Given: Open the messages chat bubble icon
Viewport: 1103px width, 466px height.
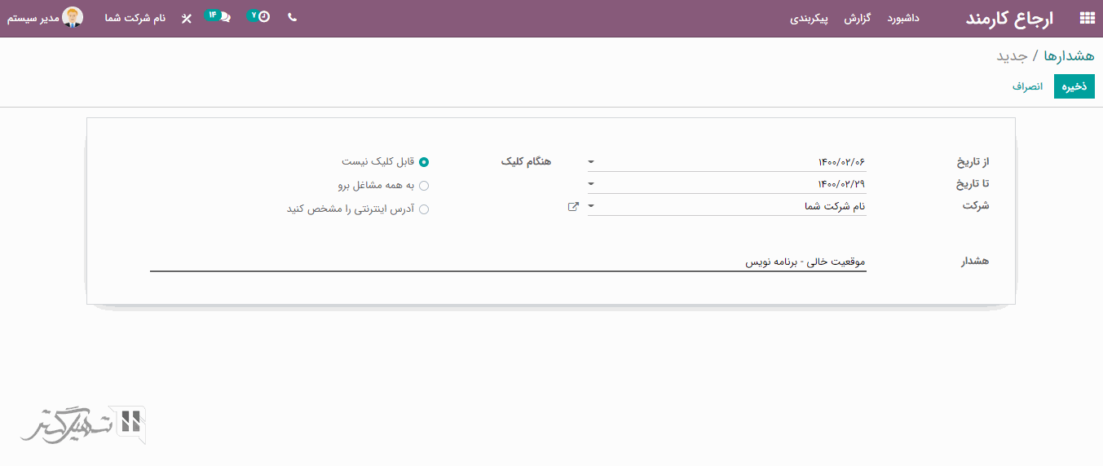Looking at the screenshot, I should pyautogui.click(x=225, y=17).
